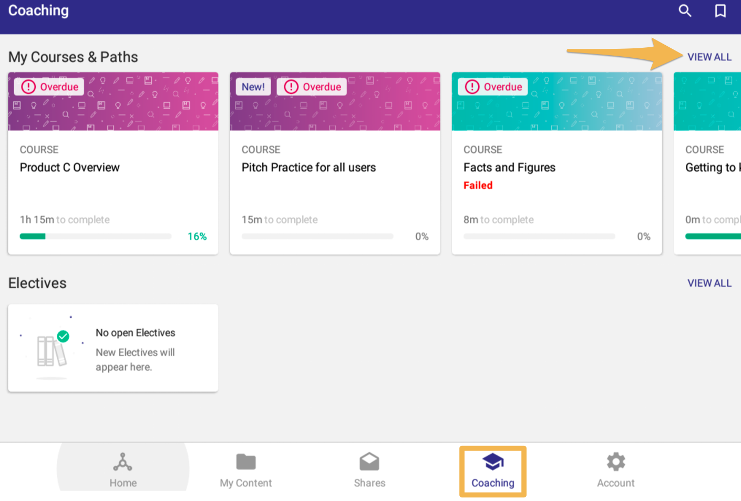Click the books illustration in Electives

(x=52, y=349)
